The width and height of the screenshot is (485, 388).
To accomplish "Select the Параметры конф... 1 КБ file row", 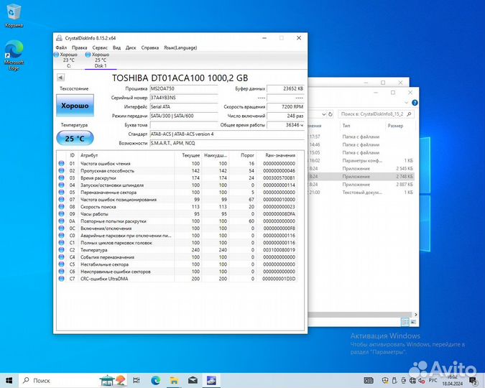I will click(361, 160).
